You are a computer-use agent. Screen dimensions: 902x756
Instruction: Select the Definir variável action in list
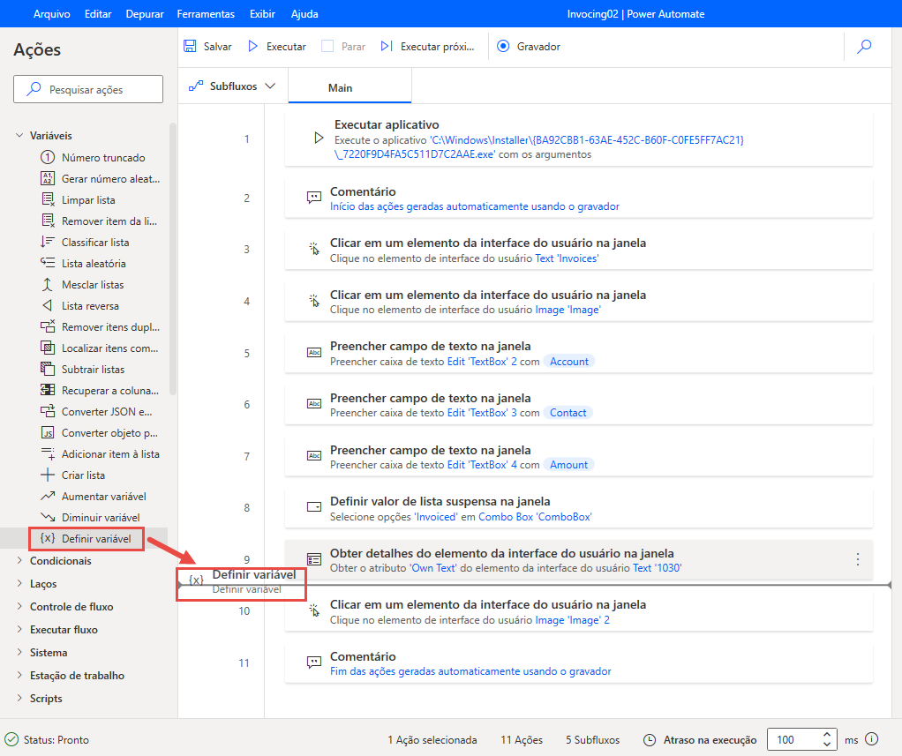86,539
